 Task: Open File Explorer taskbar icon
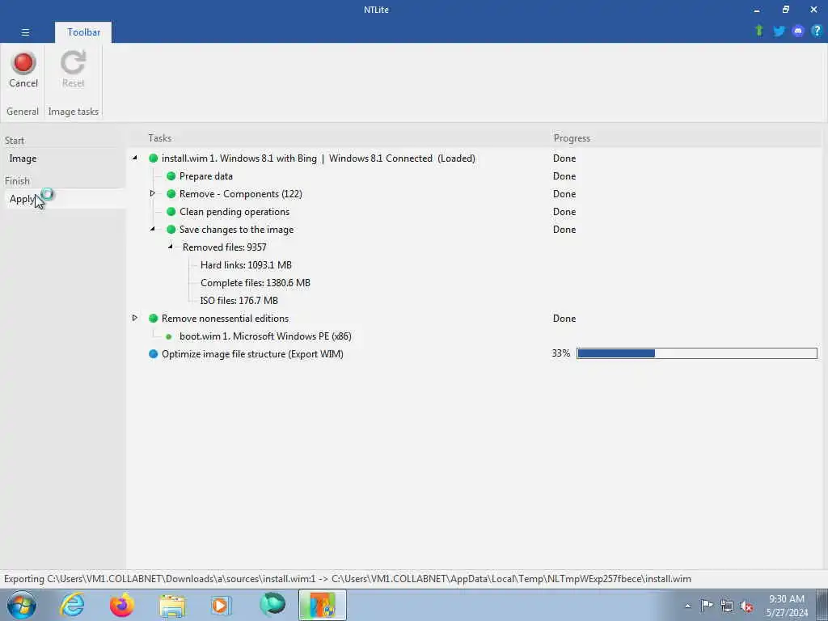coord(172,605)
